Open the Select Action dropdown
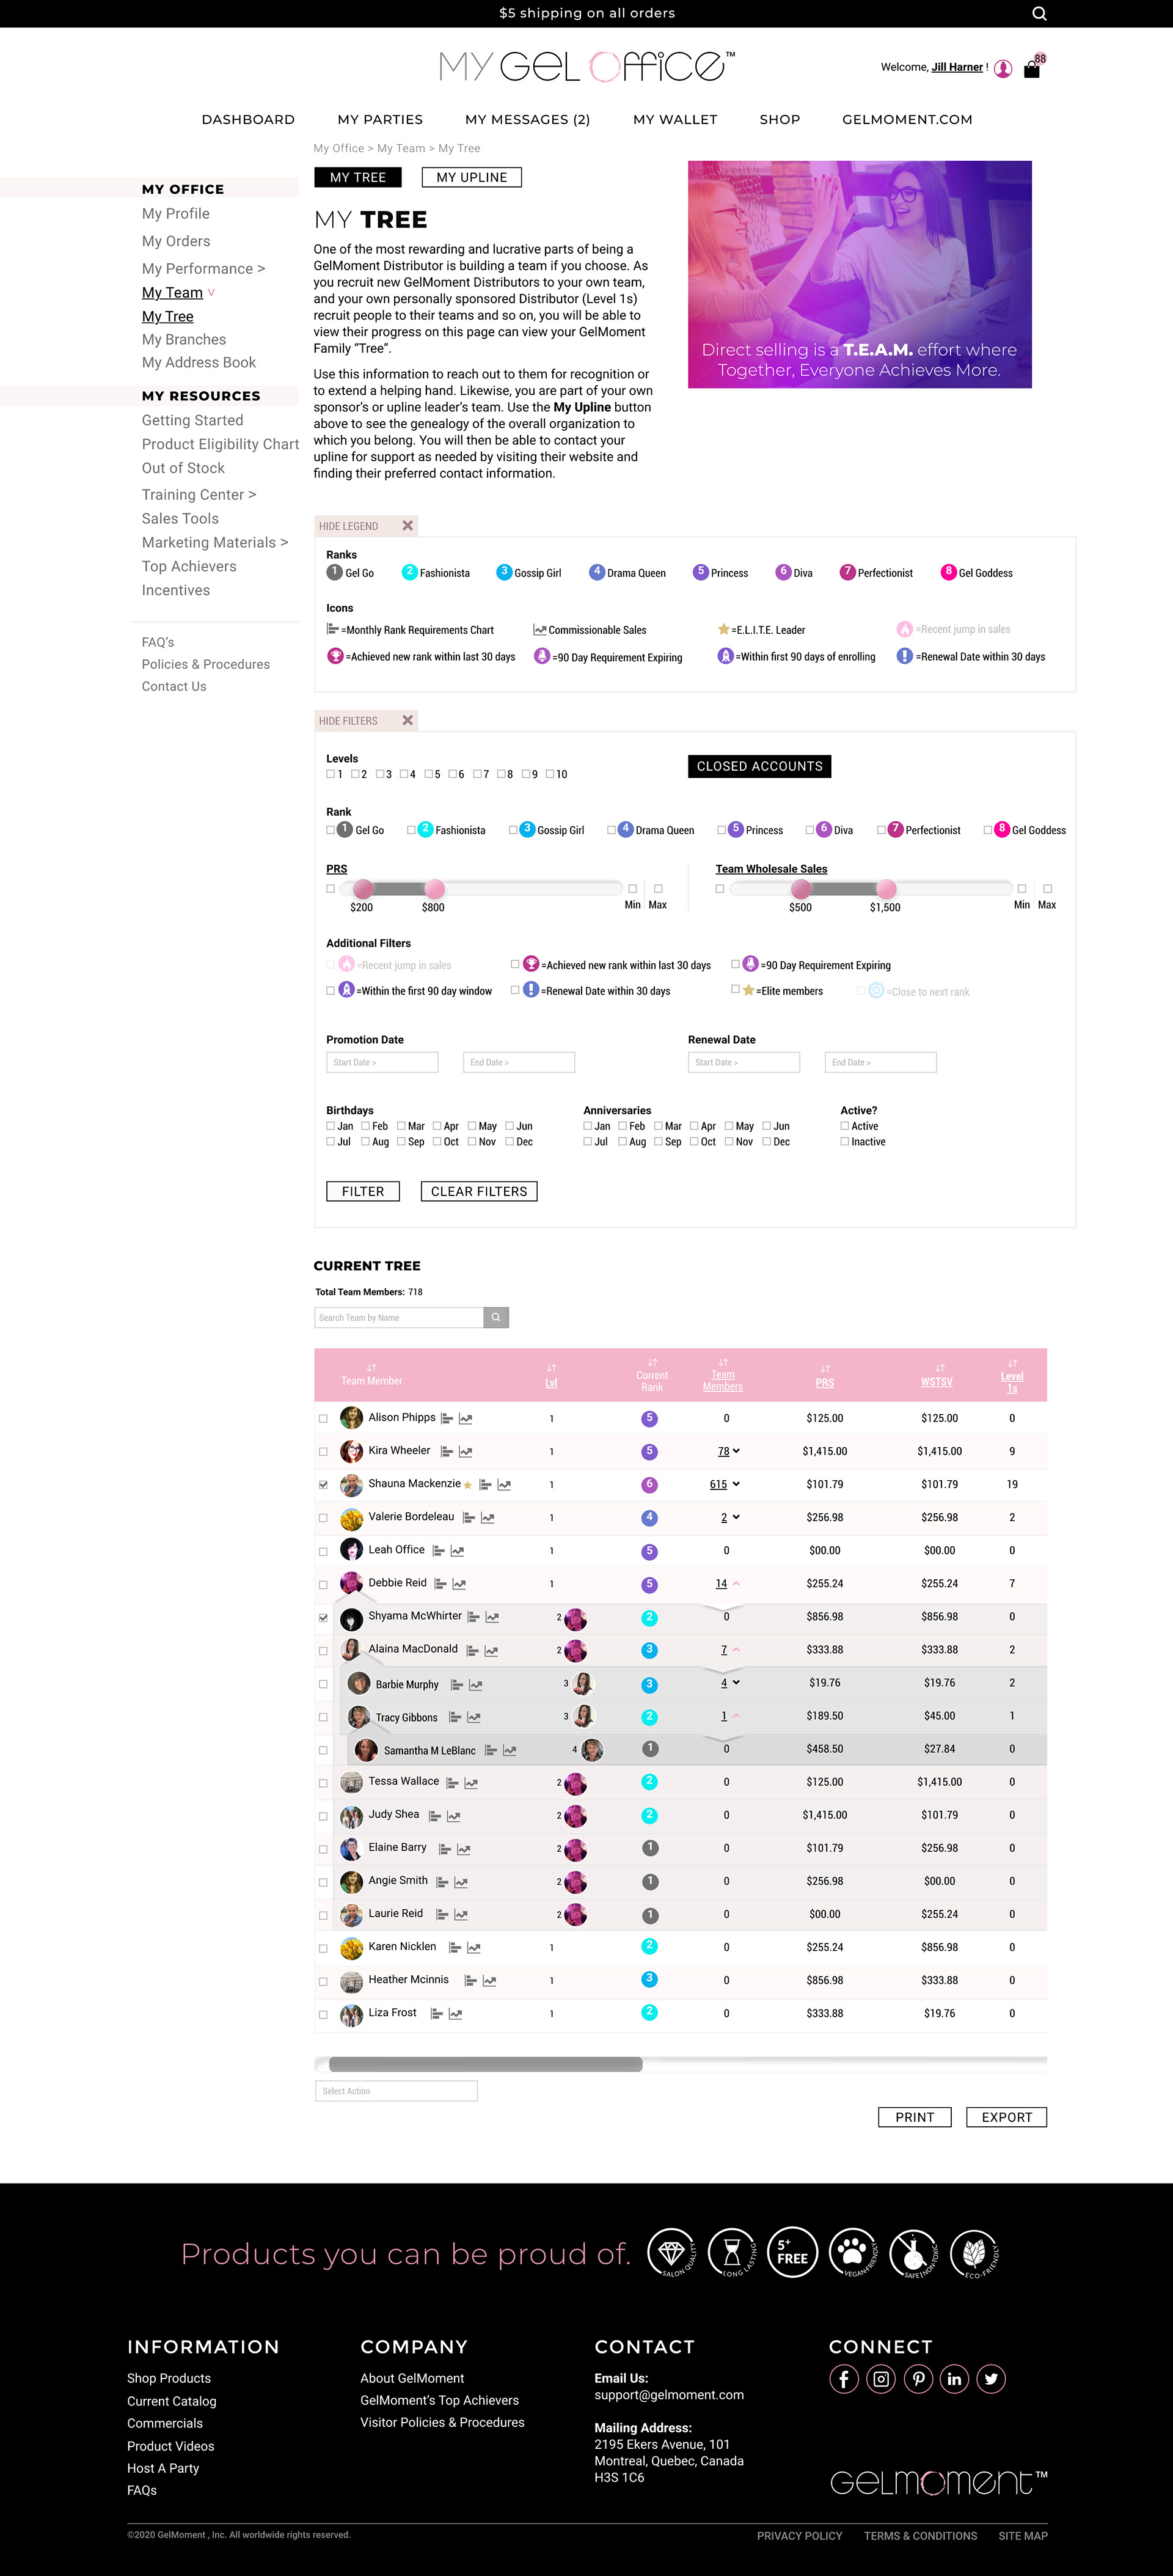This screenshot has height=2576, width=1173. 396,2091
